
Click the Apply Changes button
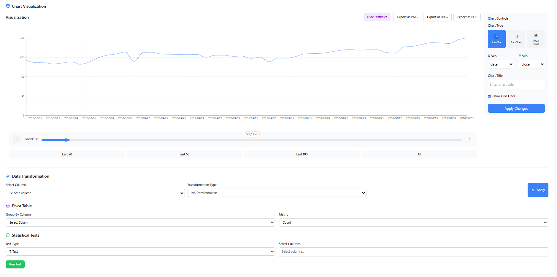click(516, 108)
